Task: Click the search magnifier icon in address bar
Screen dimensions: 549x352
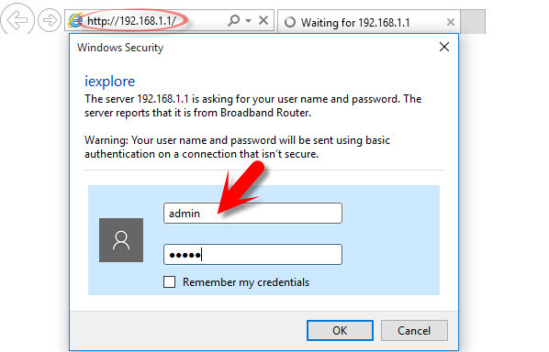Action: [233, 20]
